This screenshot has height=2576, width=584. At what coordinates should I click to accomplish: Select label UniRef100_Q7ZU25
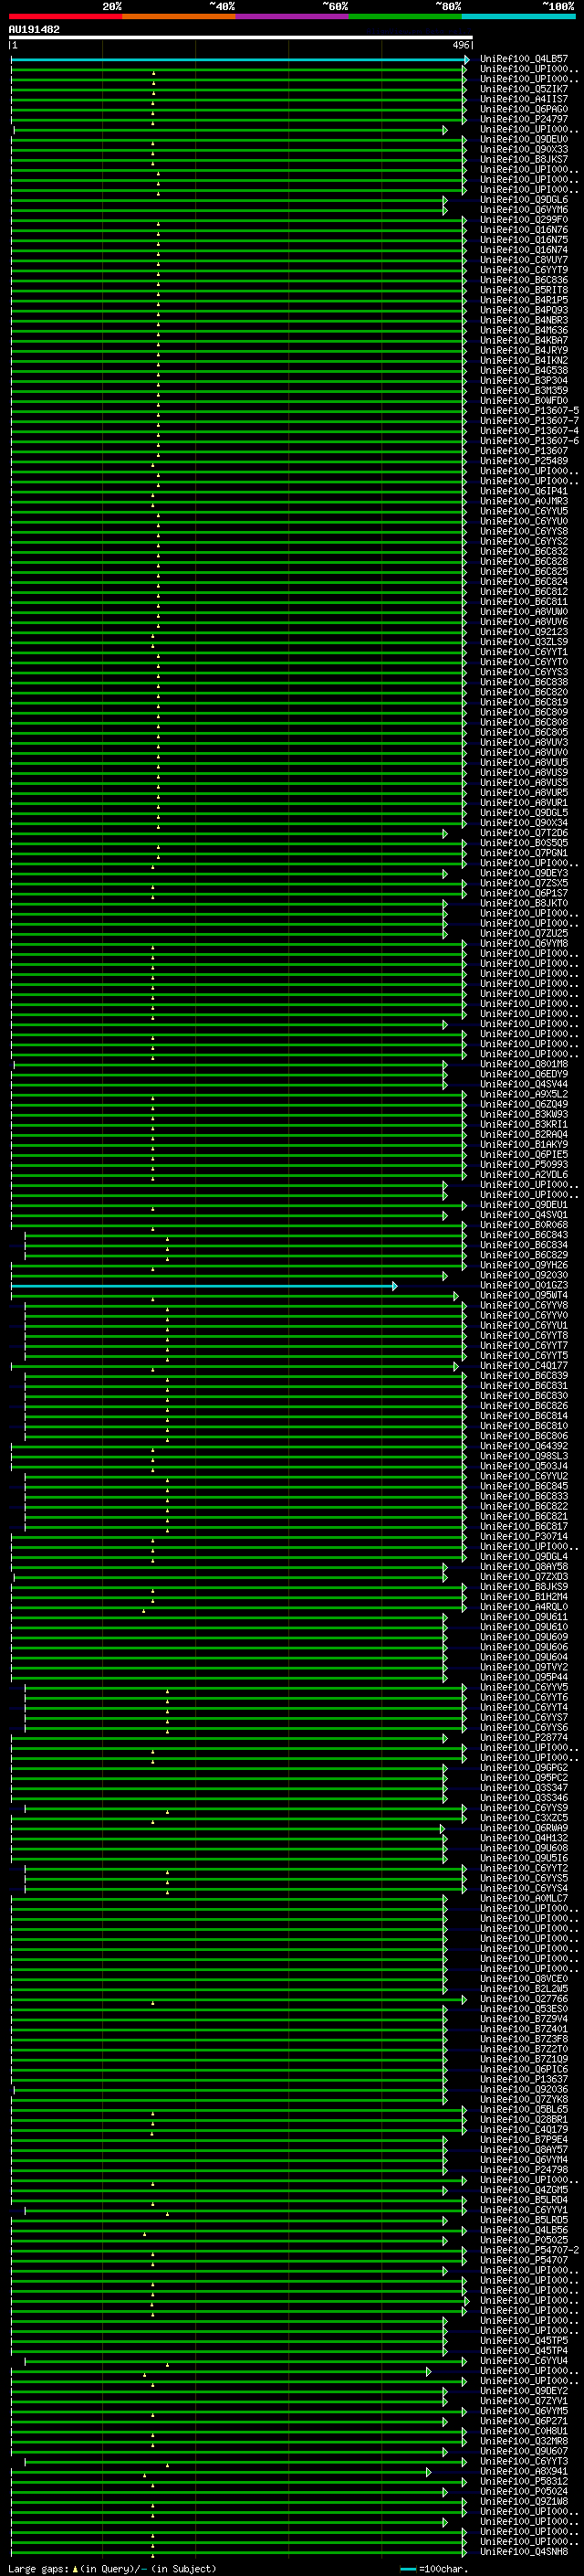click(524, 934)
